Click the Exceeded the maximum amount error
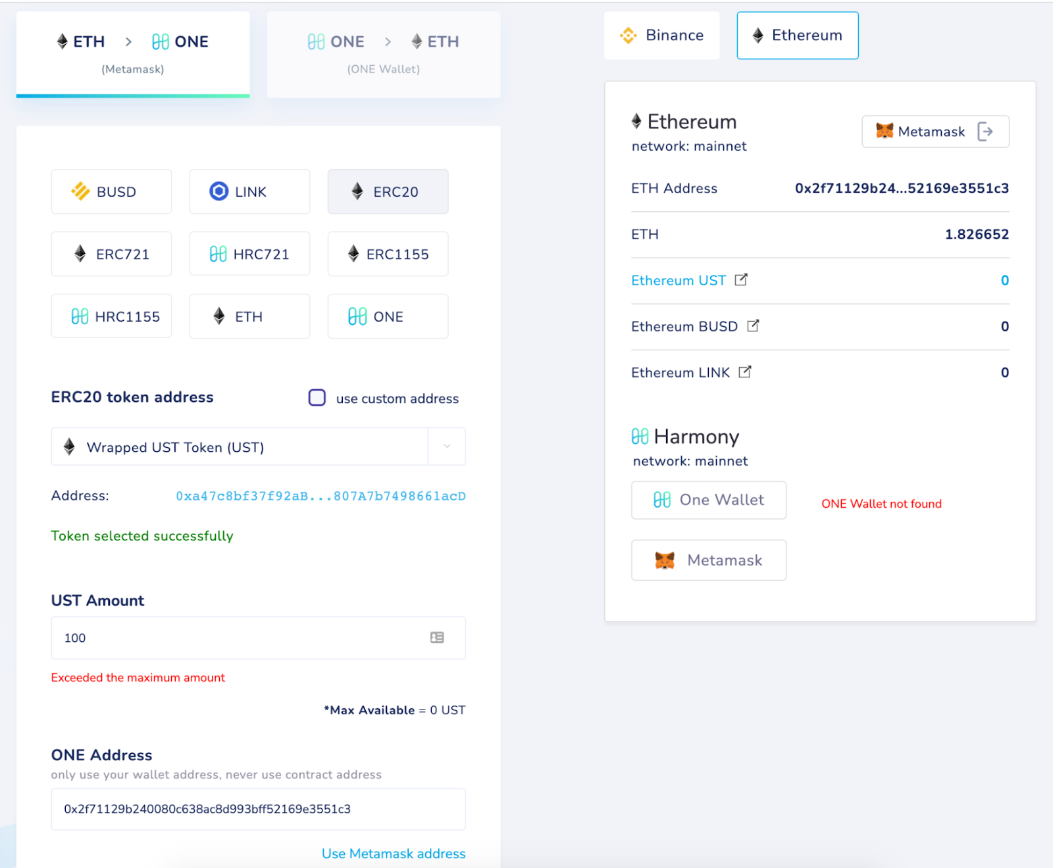 [x=138, y=677]
